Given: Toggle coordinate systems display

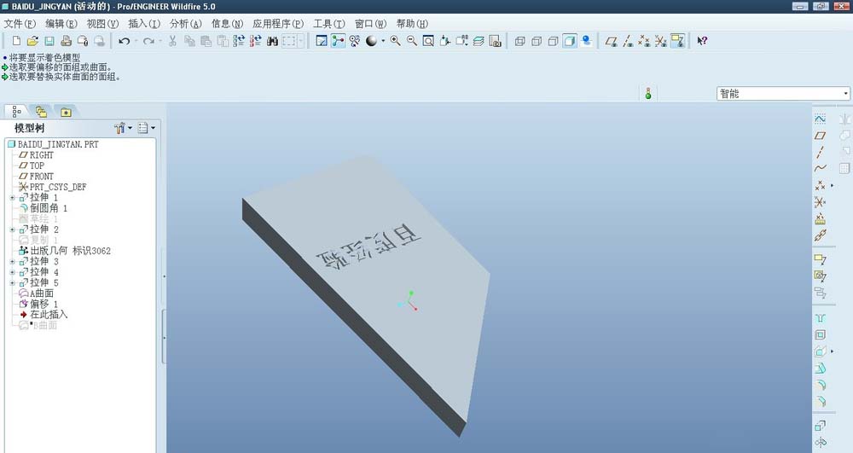Looking at the screenshot, I should 660,41.
